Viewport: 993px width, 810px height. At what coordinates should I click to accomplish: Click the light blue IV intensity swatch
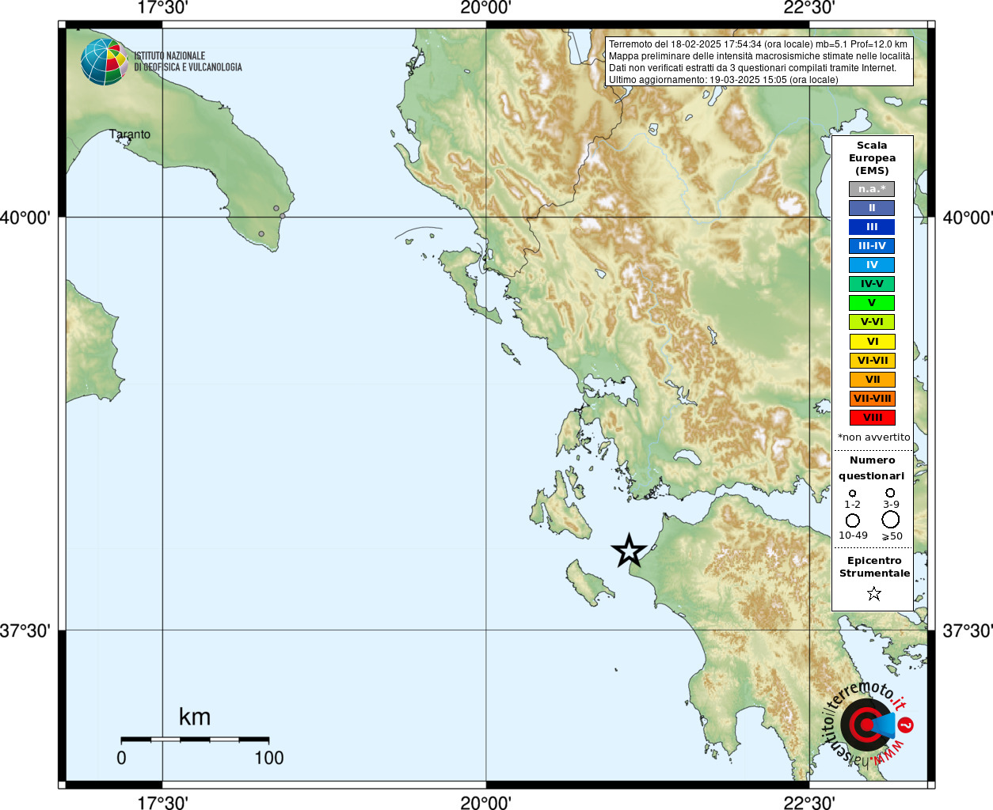(x=872, y=265)
